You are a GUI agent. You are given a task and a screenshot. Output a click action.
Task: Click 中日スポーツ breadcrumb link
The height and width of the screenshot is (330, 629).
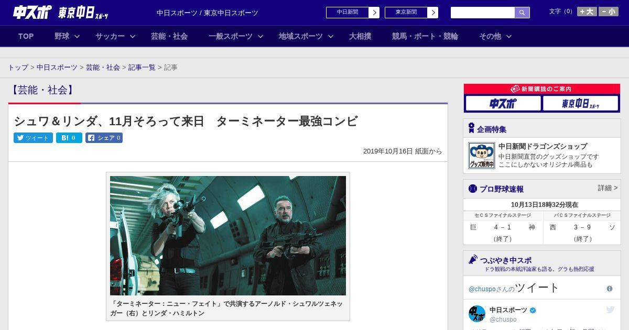coord(57,68)
